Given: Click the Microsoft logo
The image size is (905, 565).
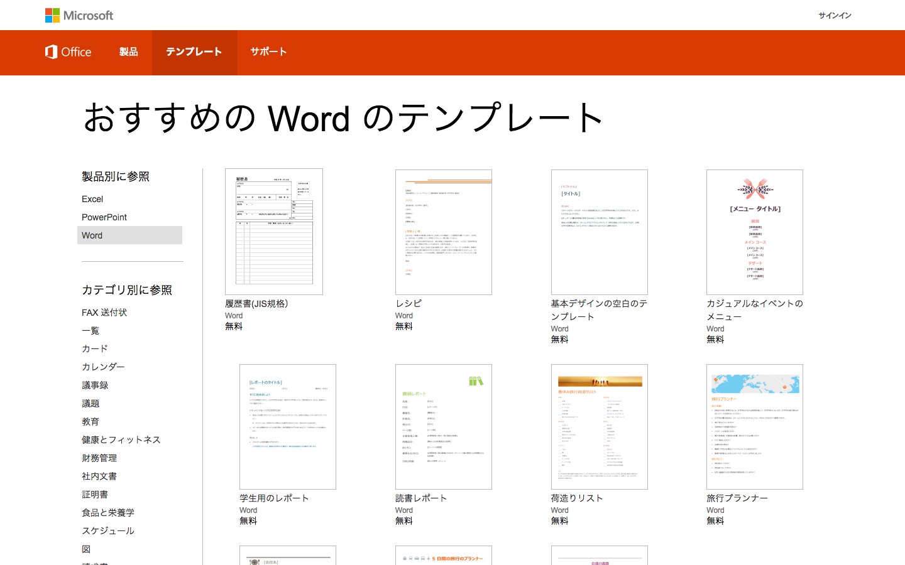Looking at the screenshot, I should tap(79, 15).
